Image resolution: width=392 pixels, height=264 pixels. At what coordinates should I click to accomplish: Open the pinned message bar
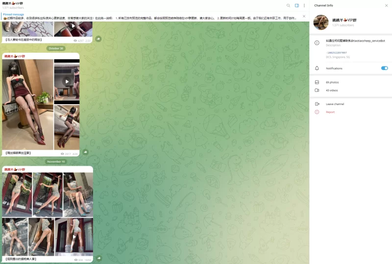(147, 16)
